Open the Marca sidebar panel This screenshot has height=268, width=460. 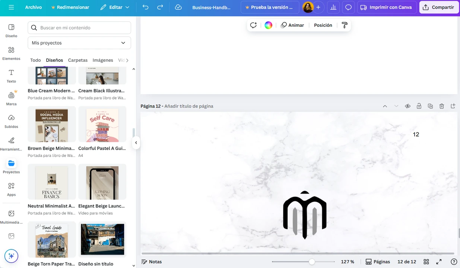click(11, 99)
